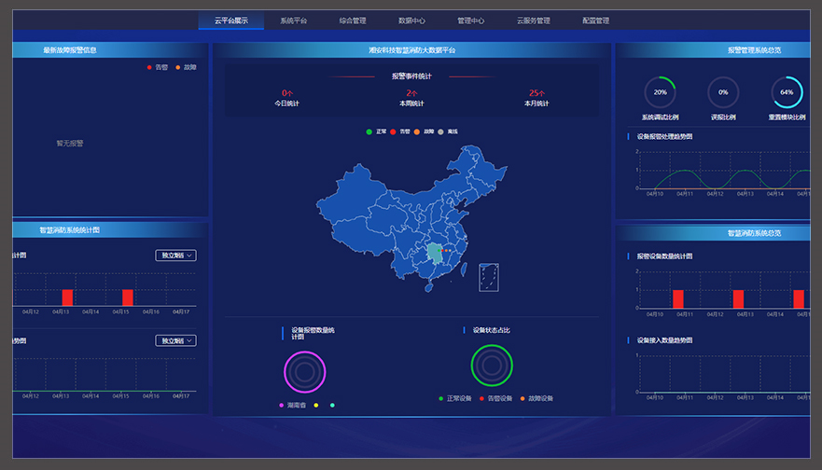
Task: Click the highlighted green province on the map
Action: coord(434,253)
